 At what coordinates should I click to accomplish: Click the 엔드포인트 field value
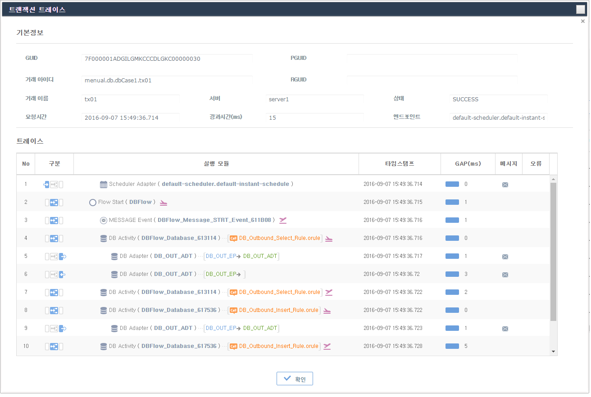point(499,118)
